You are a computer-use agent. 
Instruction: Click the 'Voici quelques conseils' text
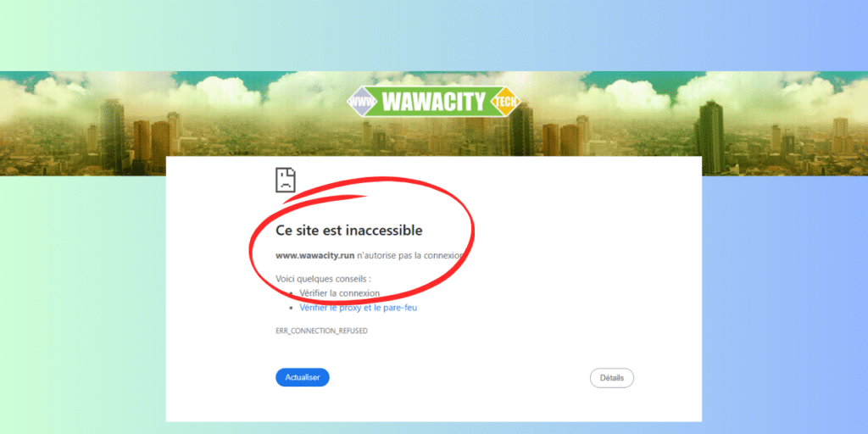coord(323,278)
